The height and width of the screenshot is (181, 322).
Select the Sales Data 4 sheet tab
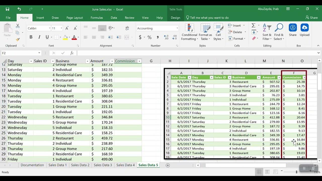coord(126,165)
